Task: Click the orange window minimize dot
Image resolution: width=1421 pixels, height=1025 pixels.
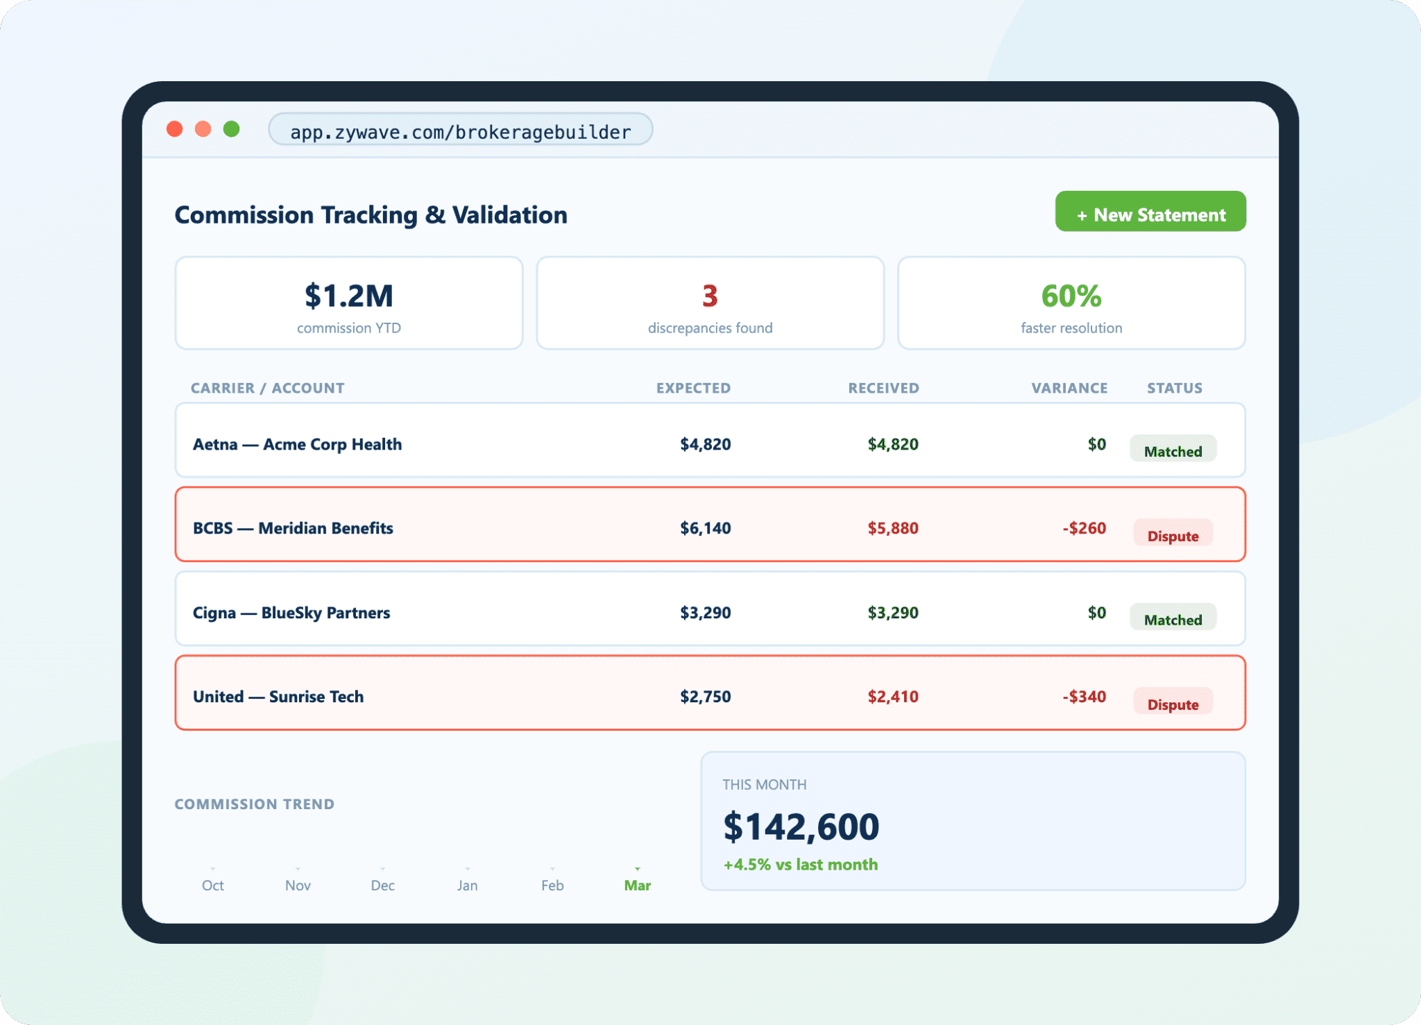Action: (203, 130)
